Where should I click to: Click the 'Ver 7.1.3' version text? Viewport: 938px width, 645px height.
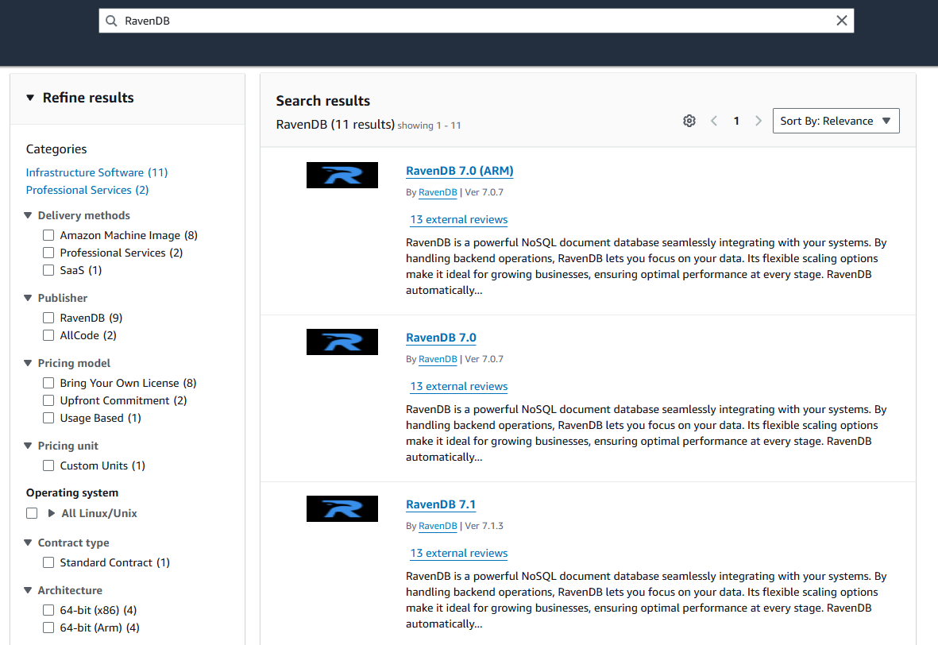pyautogui.click(x=484, y=526)
